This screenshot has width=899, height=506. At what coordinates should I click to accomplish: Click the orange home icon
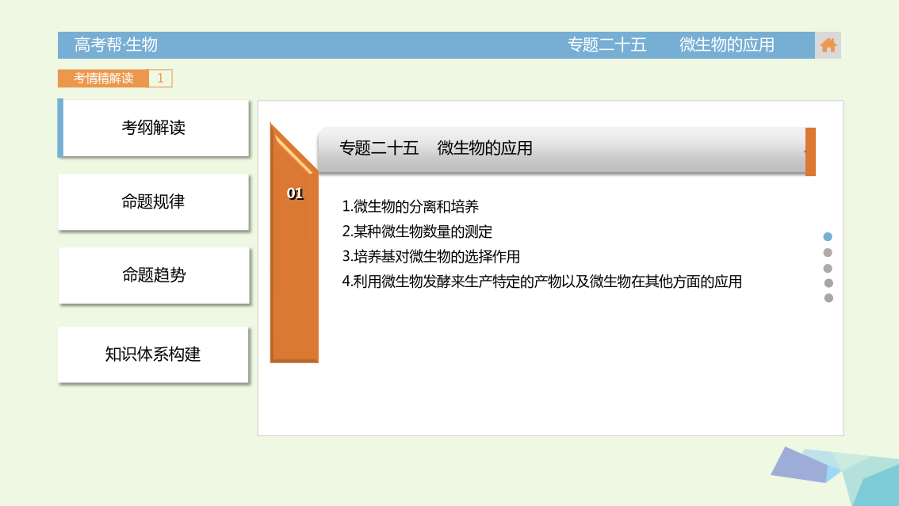tap(828, 44)
